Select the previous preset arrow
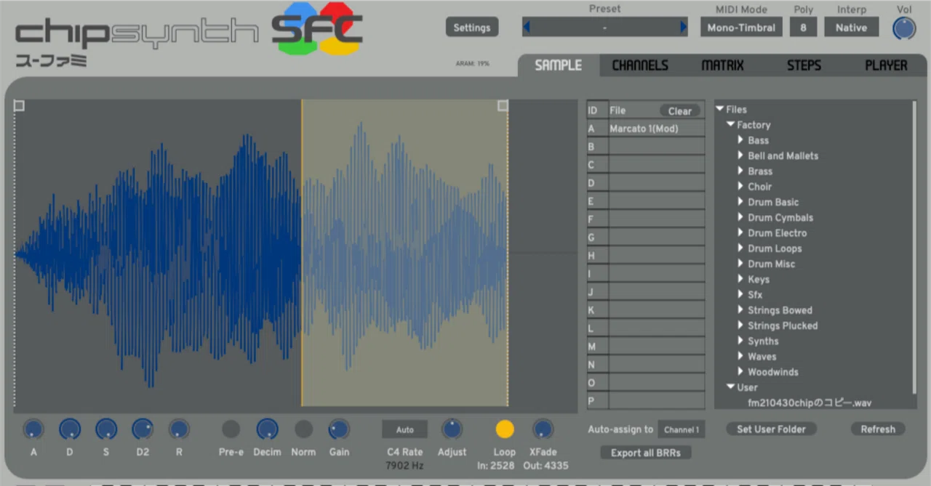Image resolution: width=931 pixels, height=486 pixels. click(527, 28)
